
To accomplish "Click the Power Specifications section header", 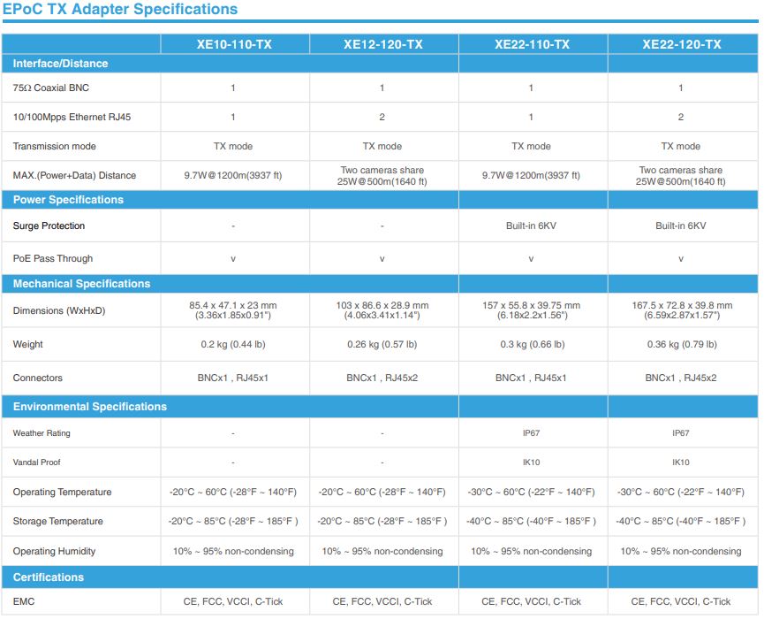I will pos(68,200).
